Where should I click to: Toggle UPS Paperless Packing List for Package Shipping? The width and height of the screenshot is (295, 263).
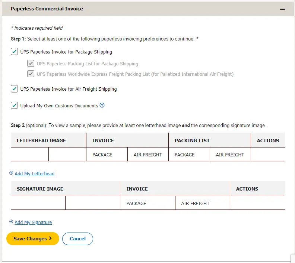(x=31, y=64)
